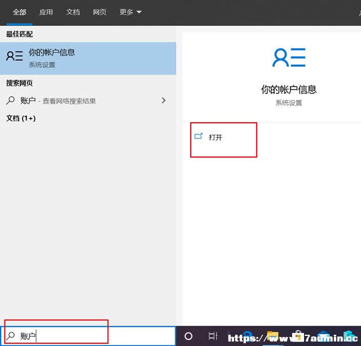Click the 最佳匹配 section header
The width and height of the screenshot is (361, 346).
pos(19,34)
